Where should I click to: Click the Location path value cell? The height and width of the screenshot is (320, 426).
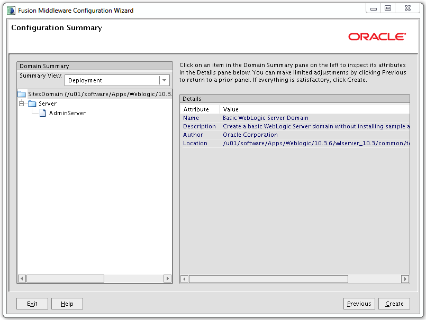(x=315, y=143)
